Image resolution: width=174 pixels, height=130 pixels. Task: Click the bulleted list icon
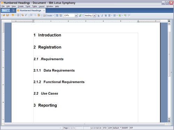[115, 16]
